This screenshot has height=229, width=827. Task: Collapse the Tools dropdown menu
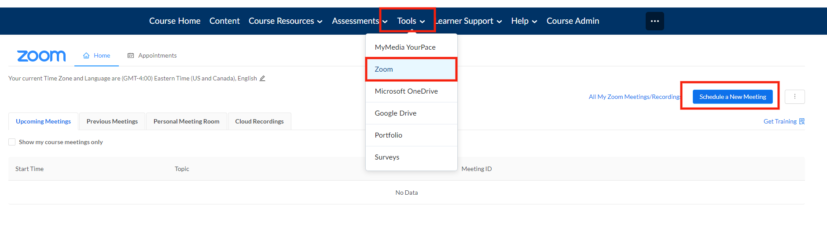tap(411, 21)
